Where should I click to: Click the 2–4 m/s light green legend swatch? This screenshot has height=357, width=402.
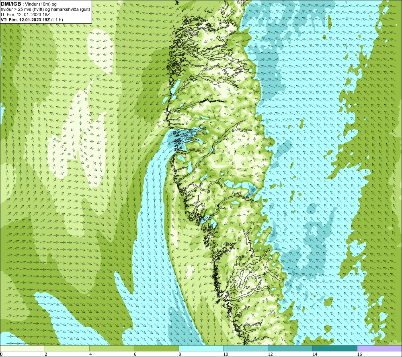click(x=67, y=348)
